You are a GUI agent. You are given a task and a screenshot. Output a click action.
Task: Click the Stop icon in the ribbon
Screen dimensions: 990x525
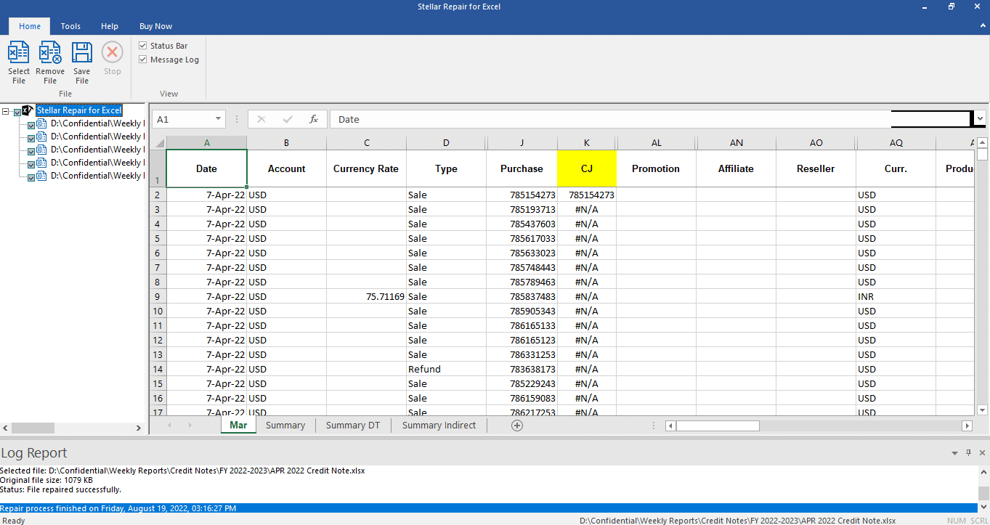[x=113, y=52]
